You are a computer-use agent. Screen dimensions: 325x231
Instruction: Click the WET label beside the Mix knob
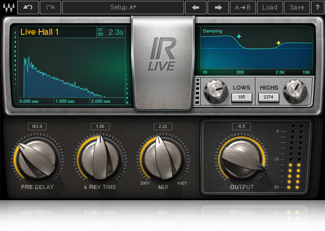pyautogui.click(x=181, y=183)
